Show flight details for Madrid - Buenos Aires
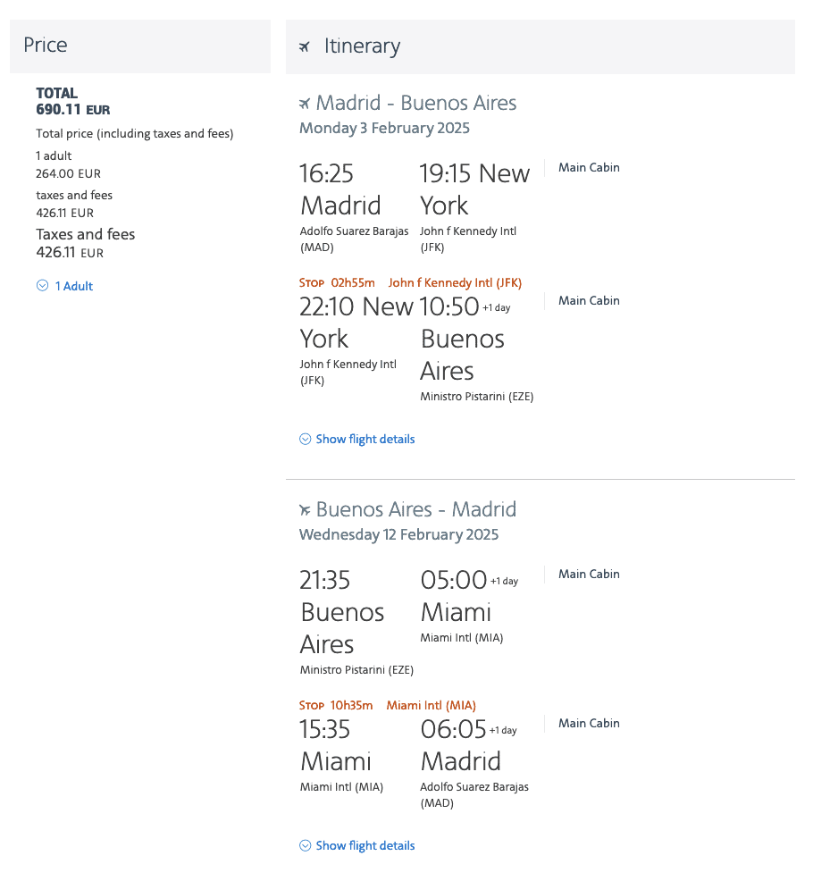Viewport: 813px width, 881px height. pyautogui.click(x=365, y=440)
